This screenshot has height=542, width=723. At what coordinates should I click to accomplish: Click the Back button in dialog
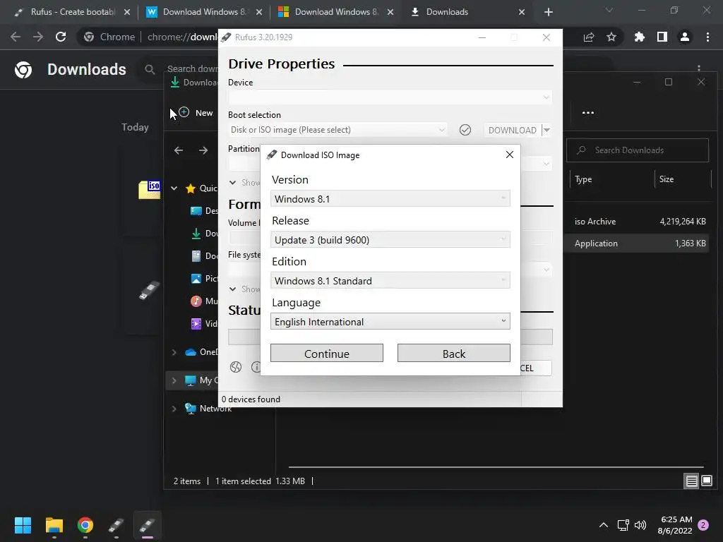point(454,353)
